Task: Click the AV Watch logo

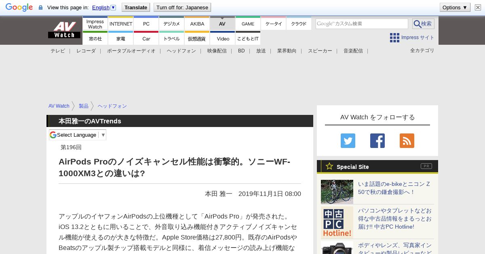Action: tap(64, 30)
